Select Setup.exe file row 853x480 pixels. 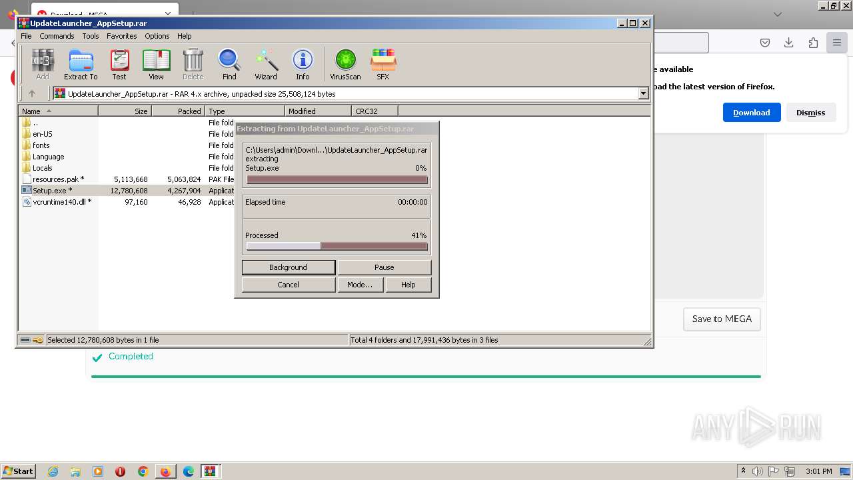pyautogui.click(x=127, y=191)
